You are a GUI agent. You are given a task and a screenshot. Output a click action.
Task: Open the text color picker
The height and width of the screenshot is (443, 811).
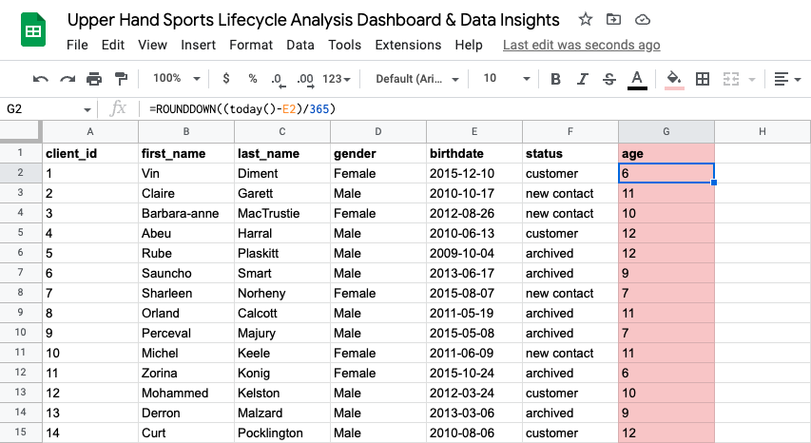click(x=637, y=80)
